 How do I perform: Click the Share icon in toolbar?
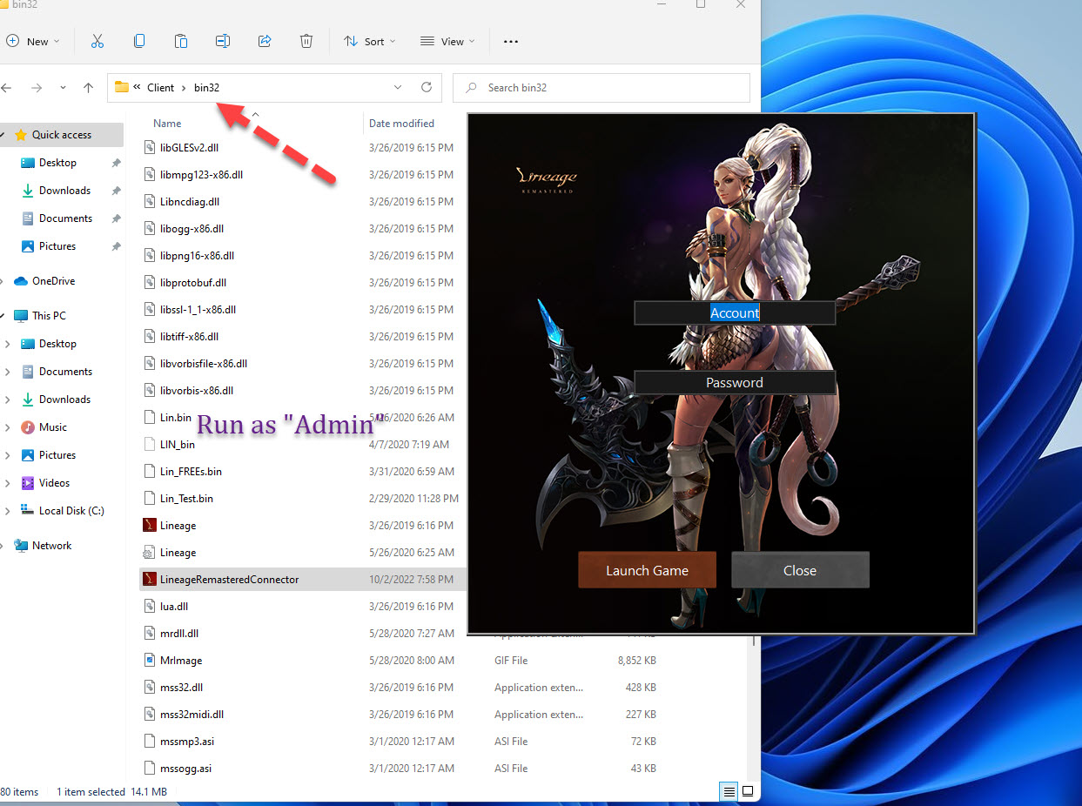[265, 41]
